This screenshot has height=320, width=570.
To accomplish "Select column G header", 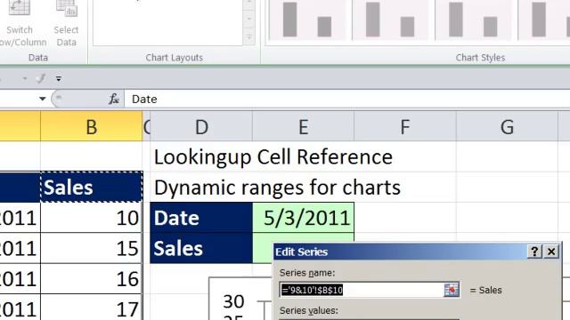I will (507, 126).
